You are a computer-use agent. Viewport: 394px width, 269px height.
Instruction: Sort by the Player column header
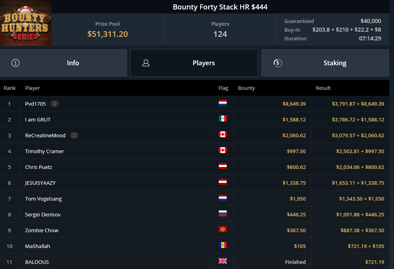pyautogui.click(x=33, y=88)
